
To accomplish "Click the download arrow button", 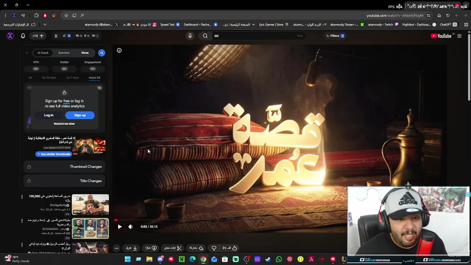I will point(131,248).
